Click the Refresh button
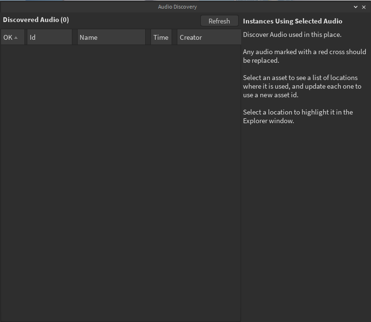The height and width of the screenshot is (322, 371). click(x=220, y=21)
